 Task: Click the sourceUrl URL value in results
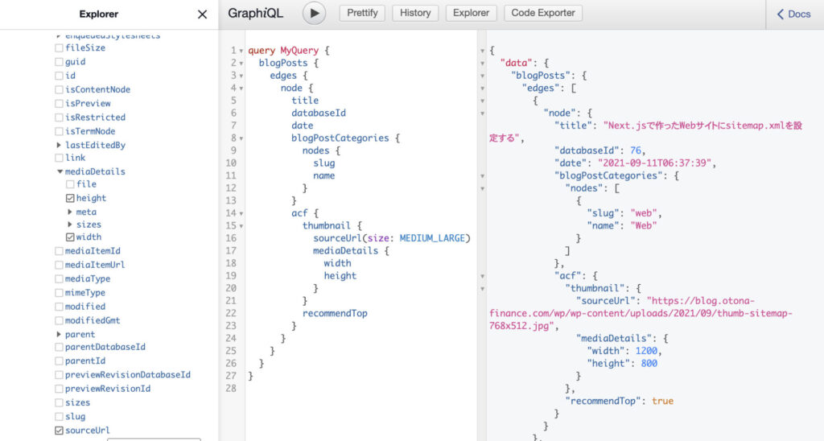[642, 313]
